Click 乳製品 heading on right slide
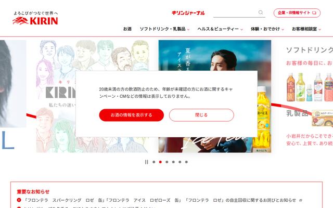This screenshot has height=208, width=333. click(297, 113)
